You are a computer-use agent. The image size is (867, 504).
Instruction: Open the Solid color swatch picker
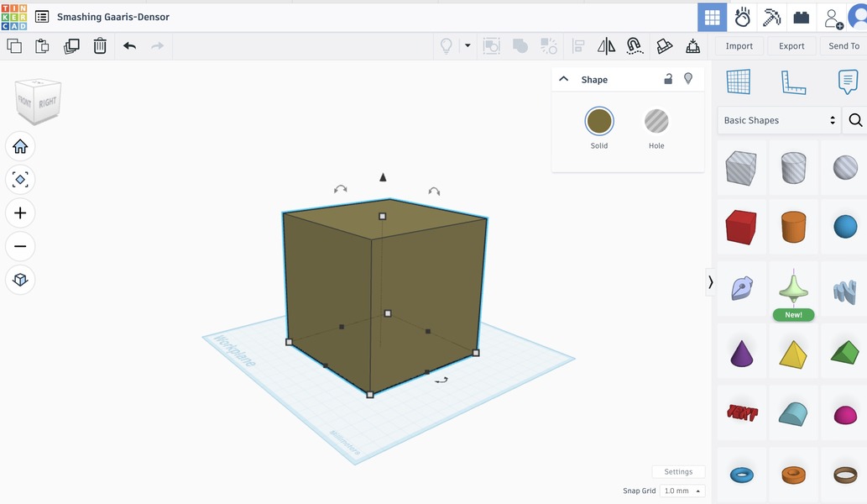(x=599, y=122)
